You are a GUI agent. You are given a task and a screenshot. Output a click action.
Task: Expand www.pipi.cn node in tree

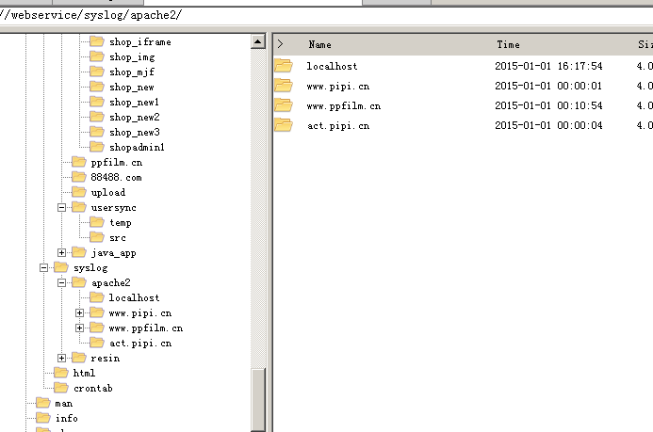[79, 313]
